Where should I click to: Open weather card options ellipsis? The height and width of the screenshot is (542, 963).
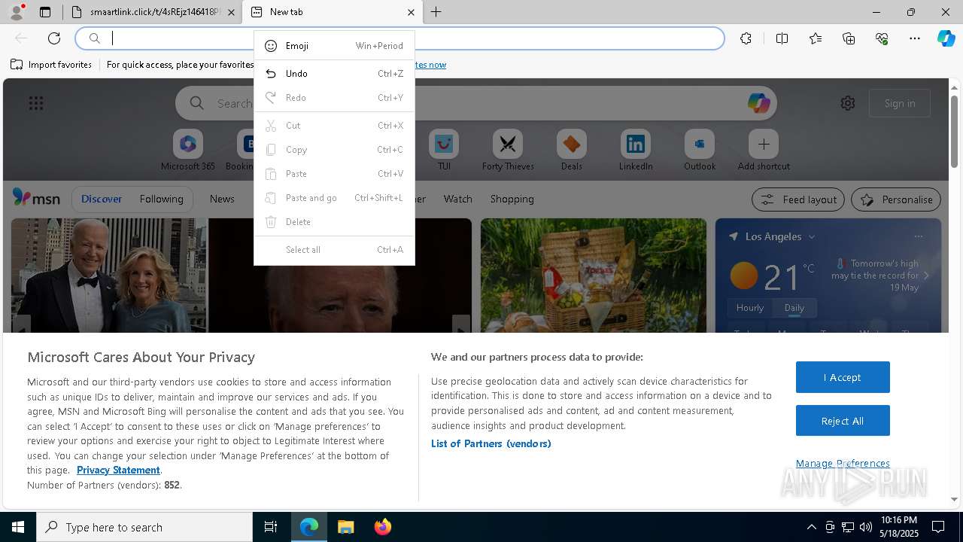tap(918, 236)
